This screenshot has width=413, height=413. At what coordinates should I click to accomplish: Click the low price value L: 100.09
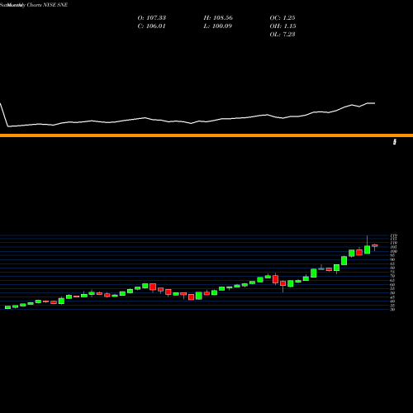tap(218, 26)
